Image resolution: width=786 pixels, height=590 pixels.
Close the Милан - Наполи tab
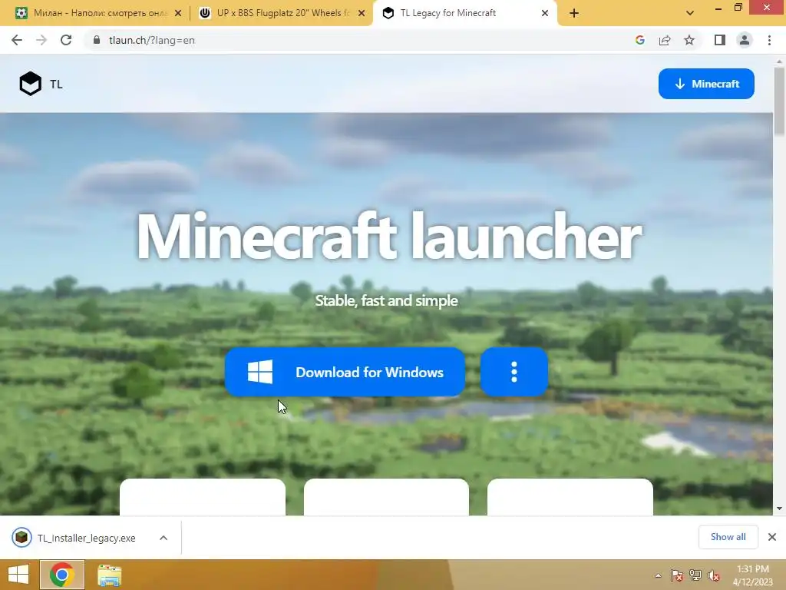click(178, 14)
